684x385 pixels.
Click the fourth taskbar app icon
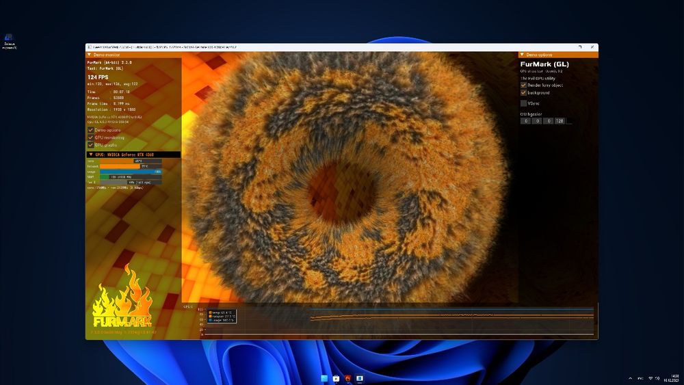point(360,378)
